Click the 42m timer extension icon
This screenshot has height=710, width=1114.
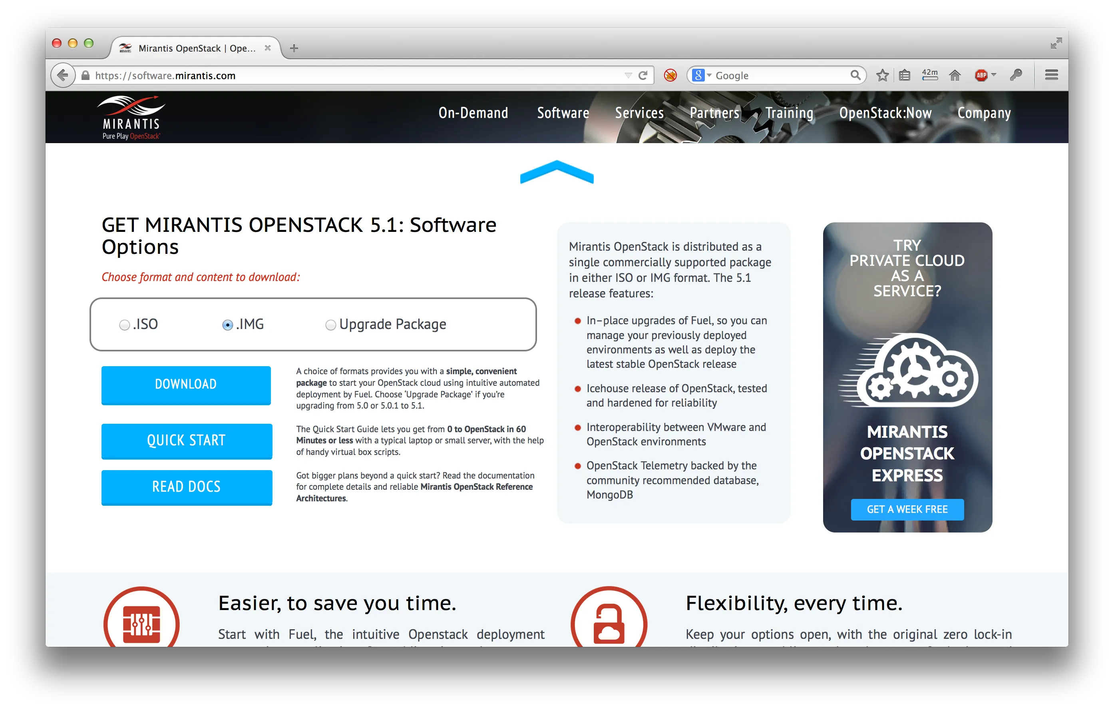pyautogui.click(x=929, y=74)
